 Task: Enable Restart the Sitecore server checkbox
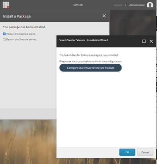4,40
